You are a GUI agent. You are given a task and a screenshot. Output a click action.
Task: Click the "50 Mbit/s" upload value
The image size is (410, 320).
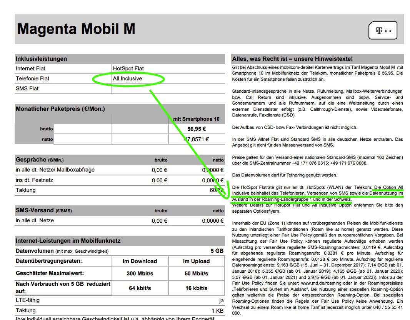pos(197,273)
